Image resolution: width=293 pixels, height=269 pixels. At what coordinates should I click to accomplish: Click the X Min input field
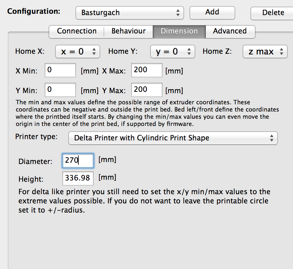60,70
